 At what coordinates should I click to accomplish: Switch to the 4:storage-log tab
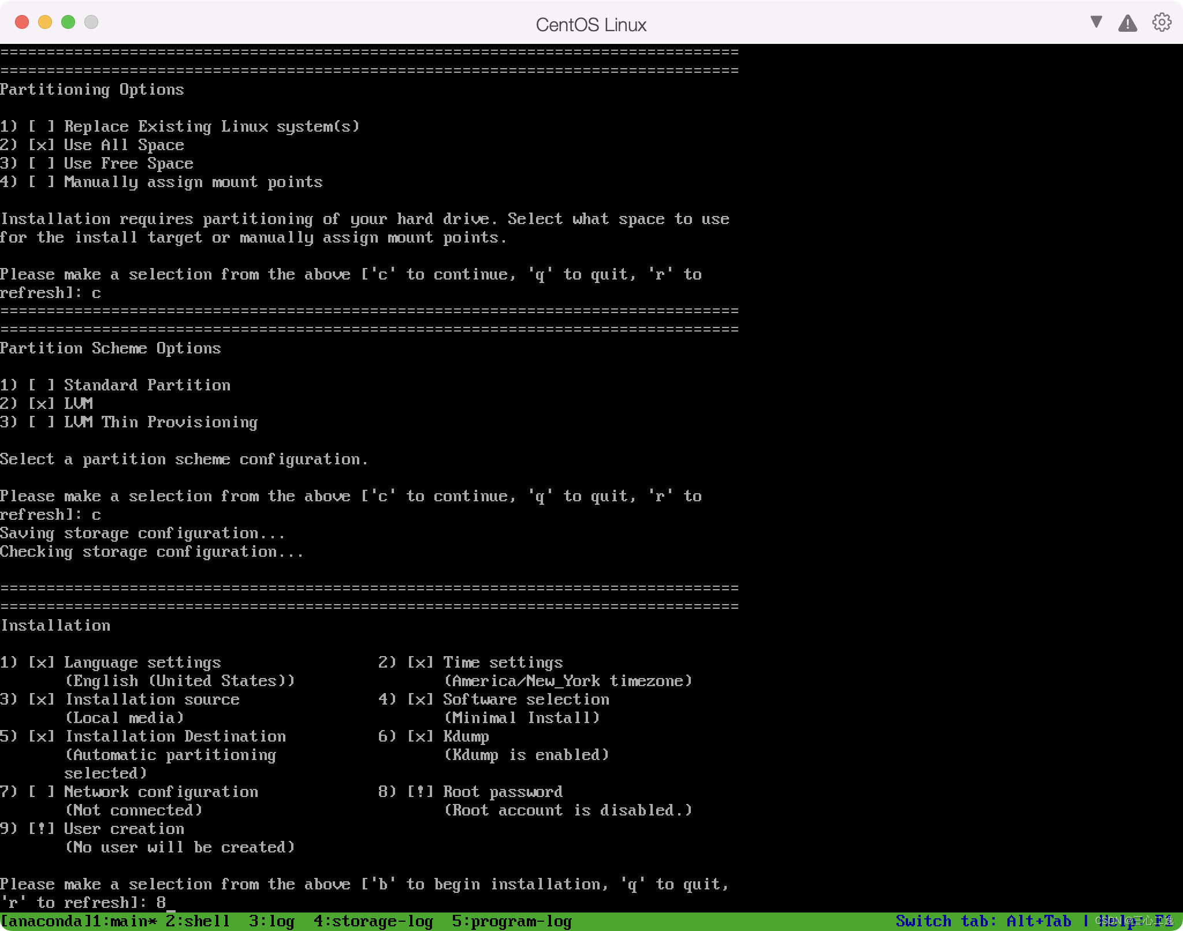[373, 921]
